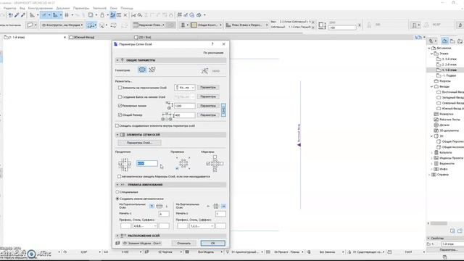Open the Документ menu
Image resolution: width=464 pixels, height=261 pixels.
pyautogui.click(x=63, y=8)
